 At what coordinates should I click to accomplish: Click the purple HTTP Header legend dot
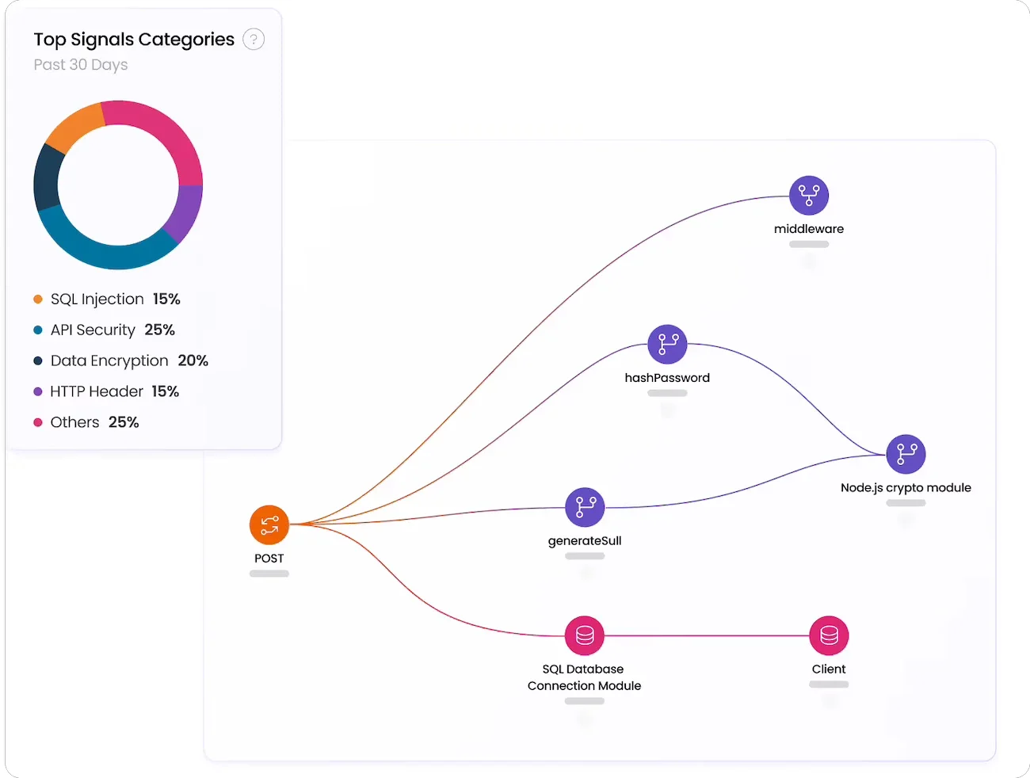(38, 391)
